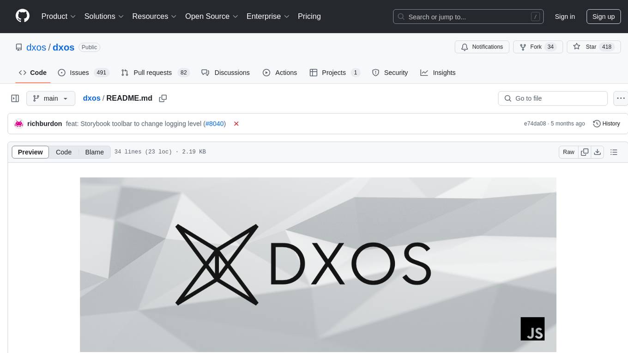Click the Sign up button
Viewport: 628px width, 353px height.
pyautogui.click(x=604, y=17)
